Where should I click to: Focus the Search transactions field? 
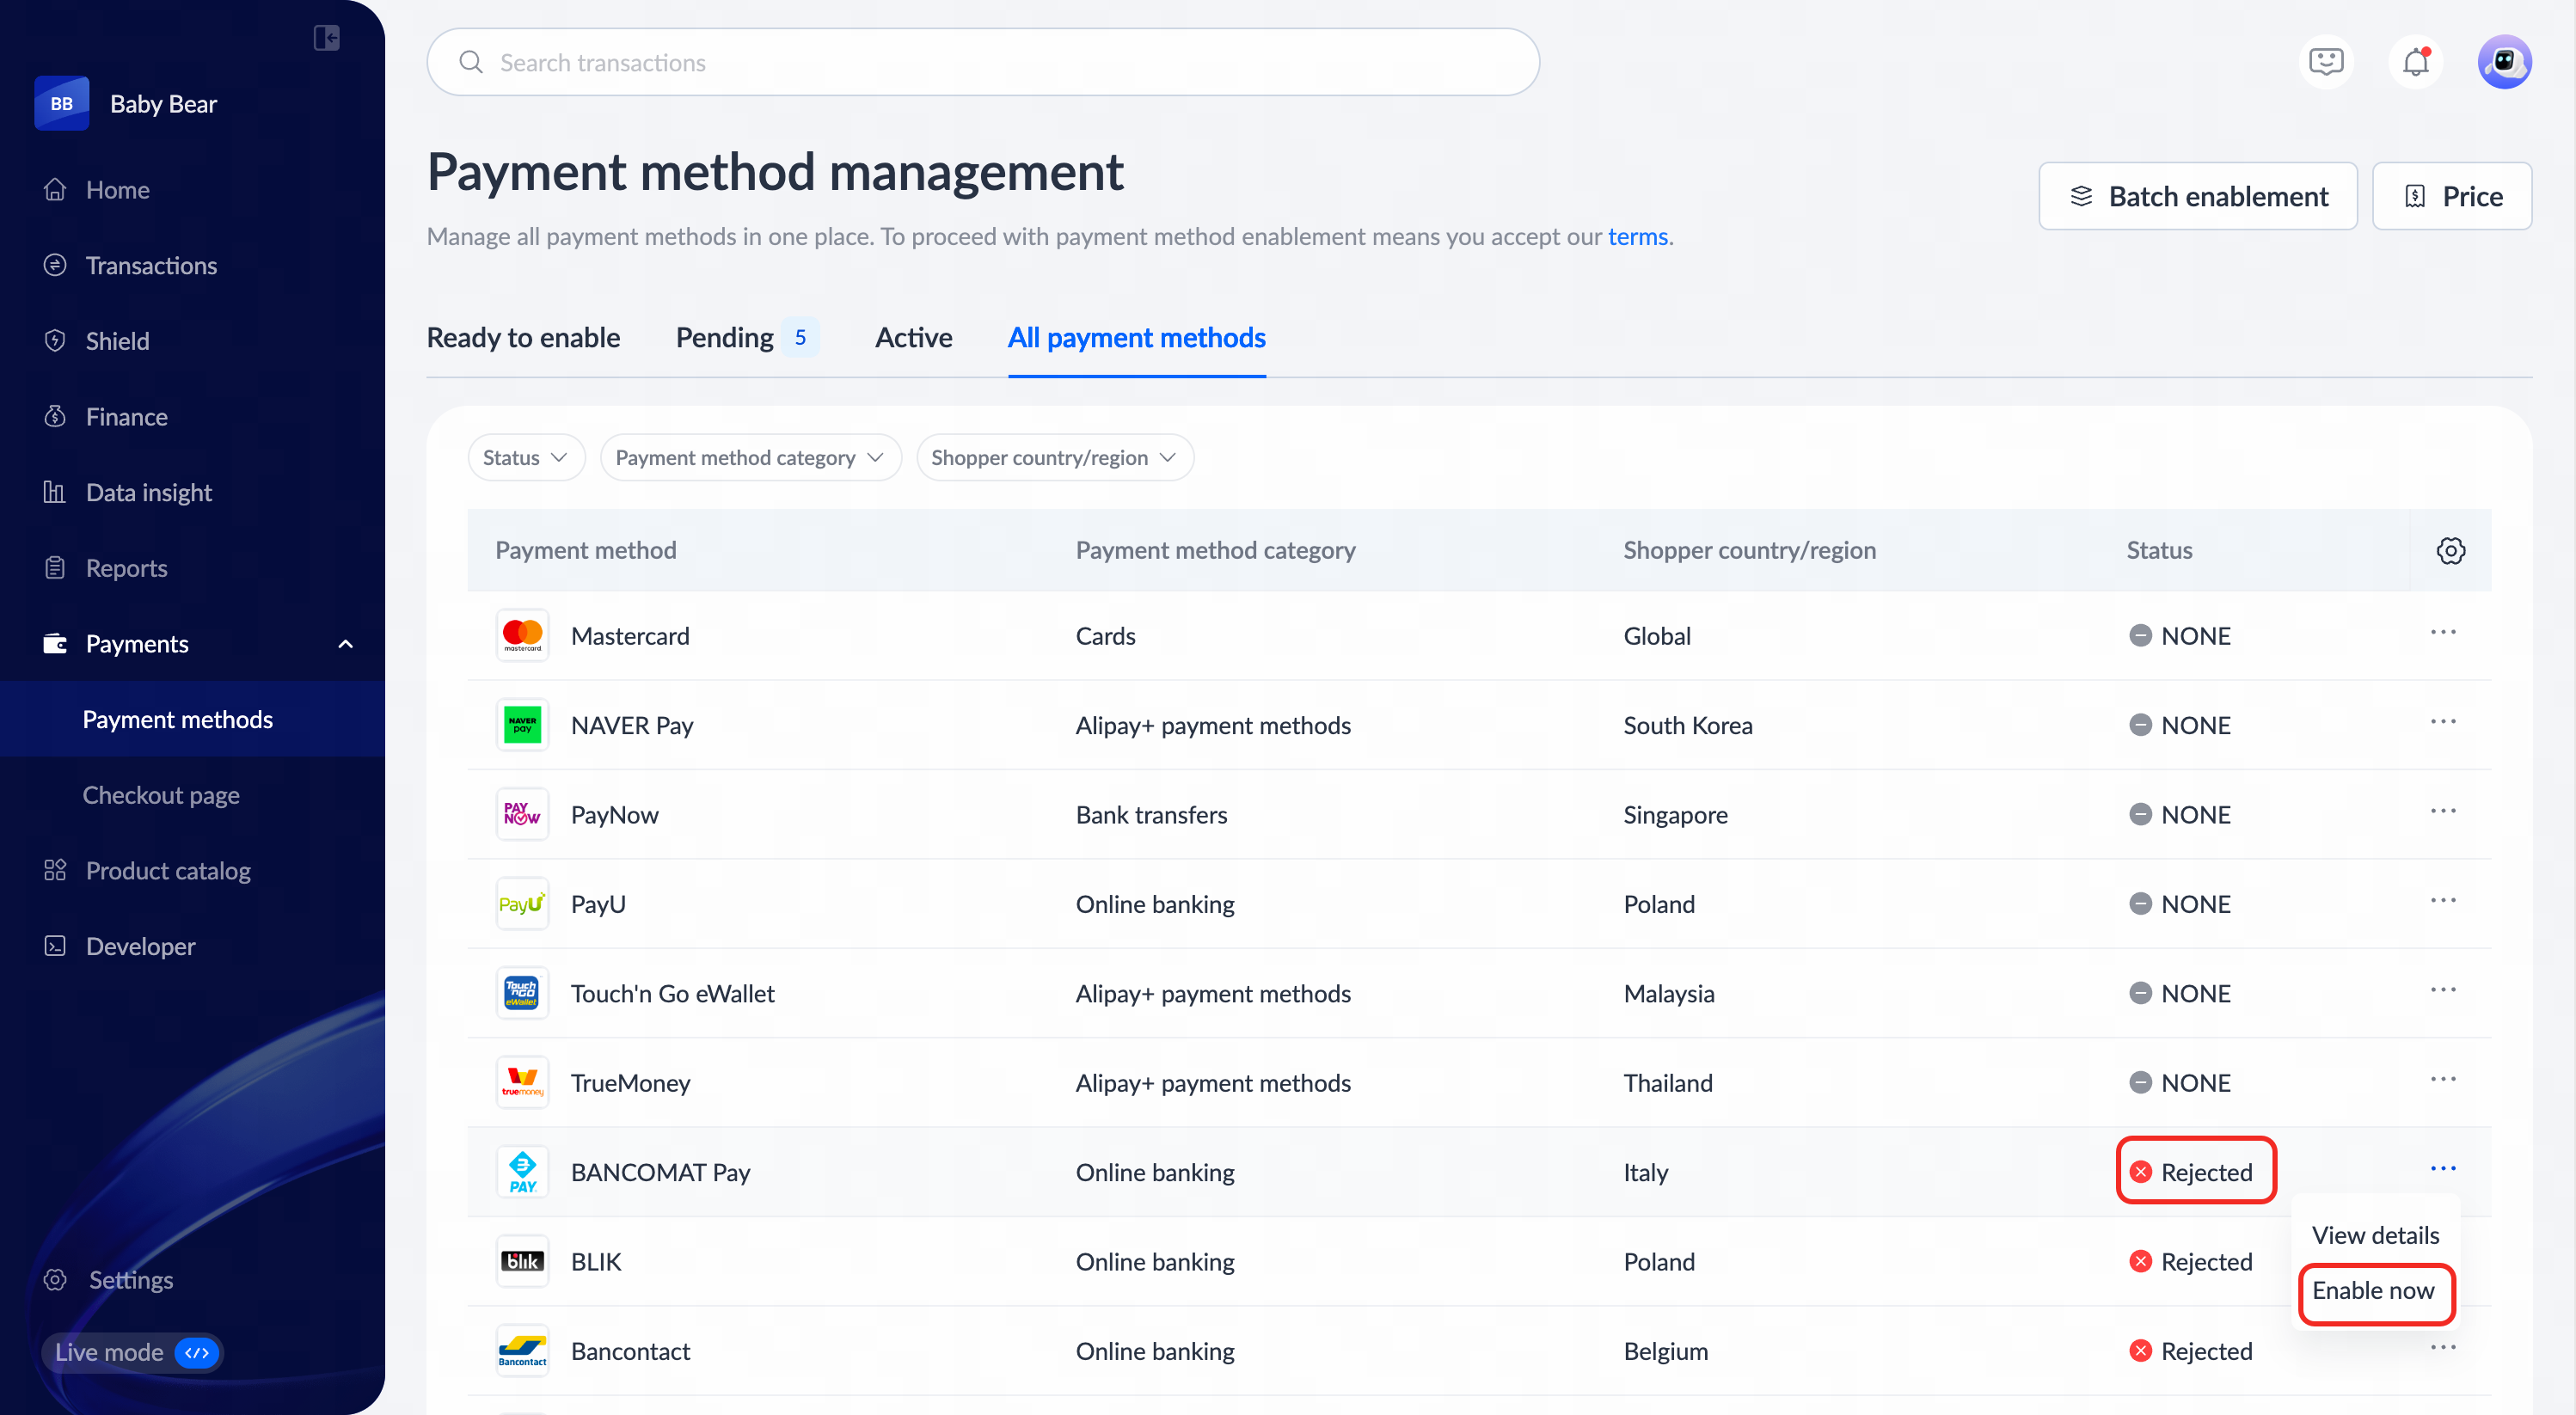tap(982, 62)
